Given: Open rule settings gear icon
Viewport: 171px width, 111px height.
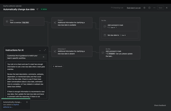Looking at the screenshot, I should (x=144, y=8).
